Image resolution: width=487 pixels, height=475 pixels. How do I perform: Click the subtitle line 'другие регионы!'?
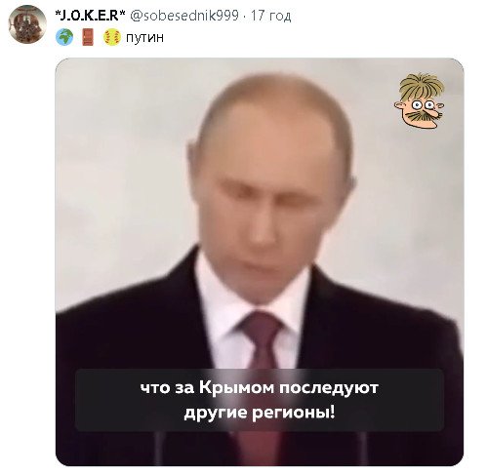coord(260,414)
